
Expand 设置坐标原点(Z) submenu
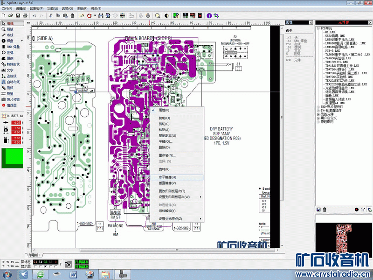coord(177,218)
